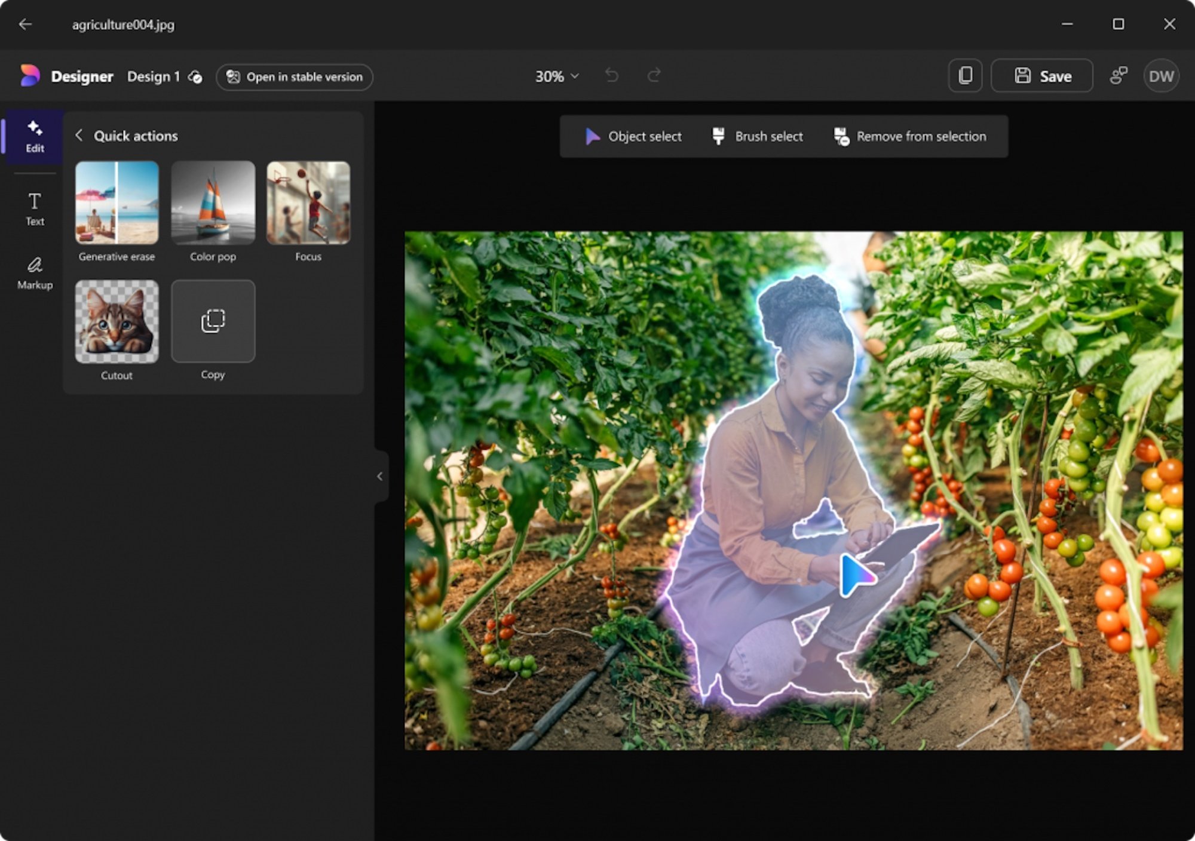
Task: Expand the zoom level dropdown at 30%
Action: tap(555, 75)
